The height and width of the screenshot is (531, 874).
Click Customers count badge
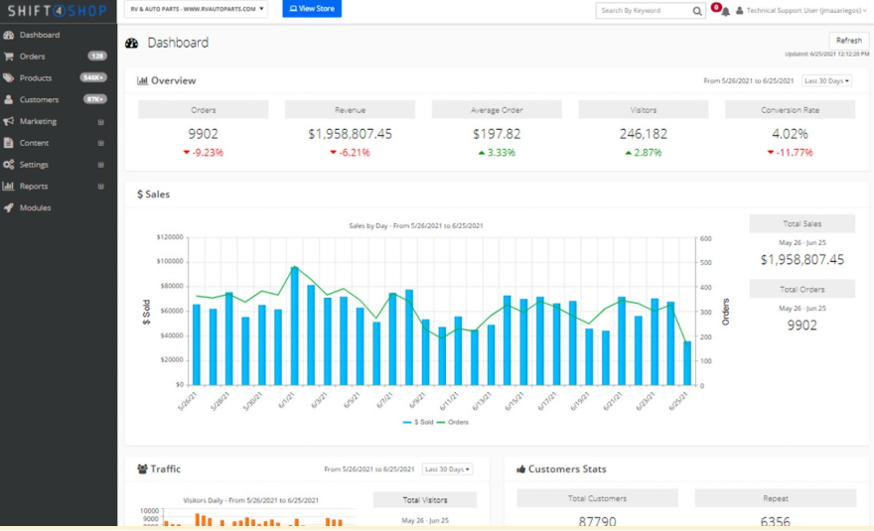point(94,99)
